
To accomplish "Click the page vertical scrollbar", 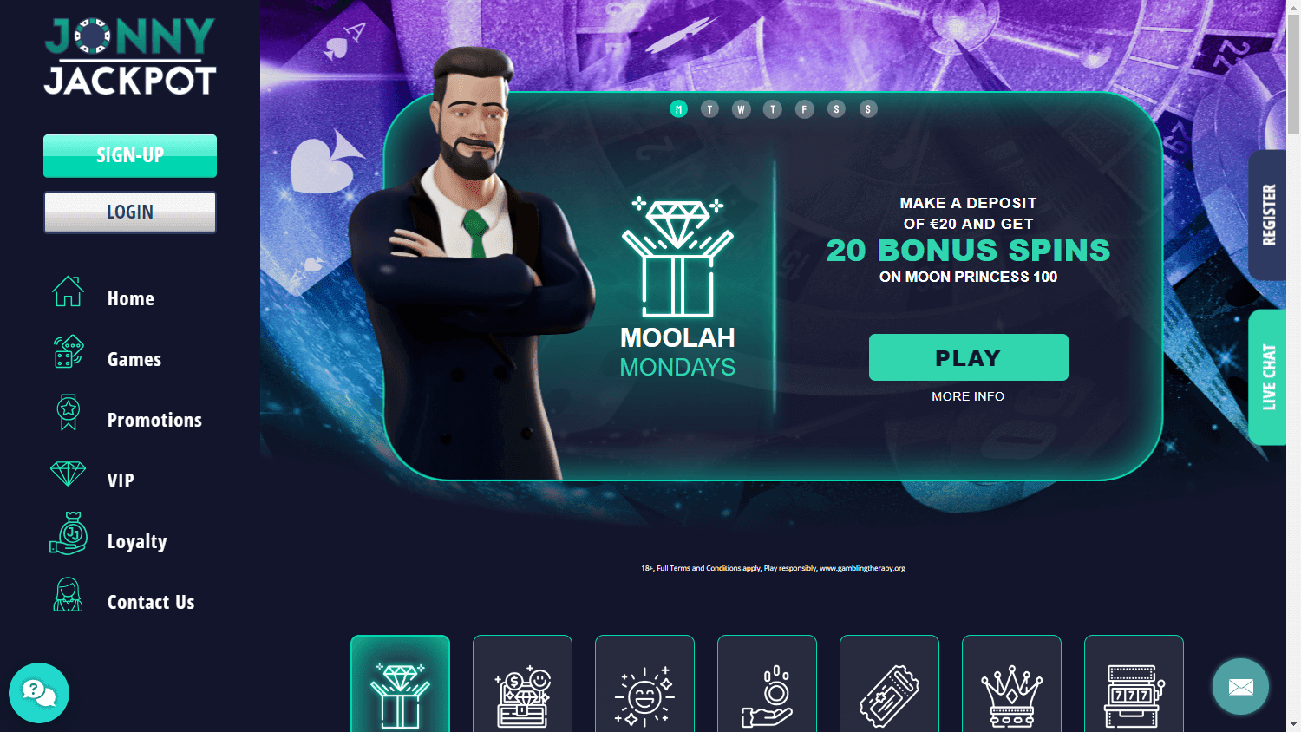I will pos(1293,366).
